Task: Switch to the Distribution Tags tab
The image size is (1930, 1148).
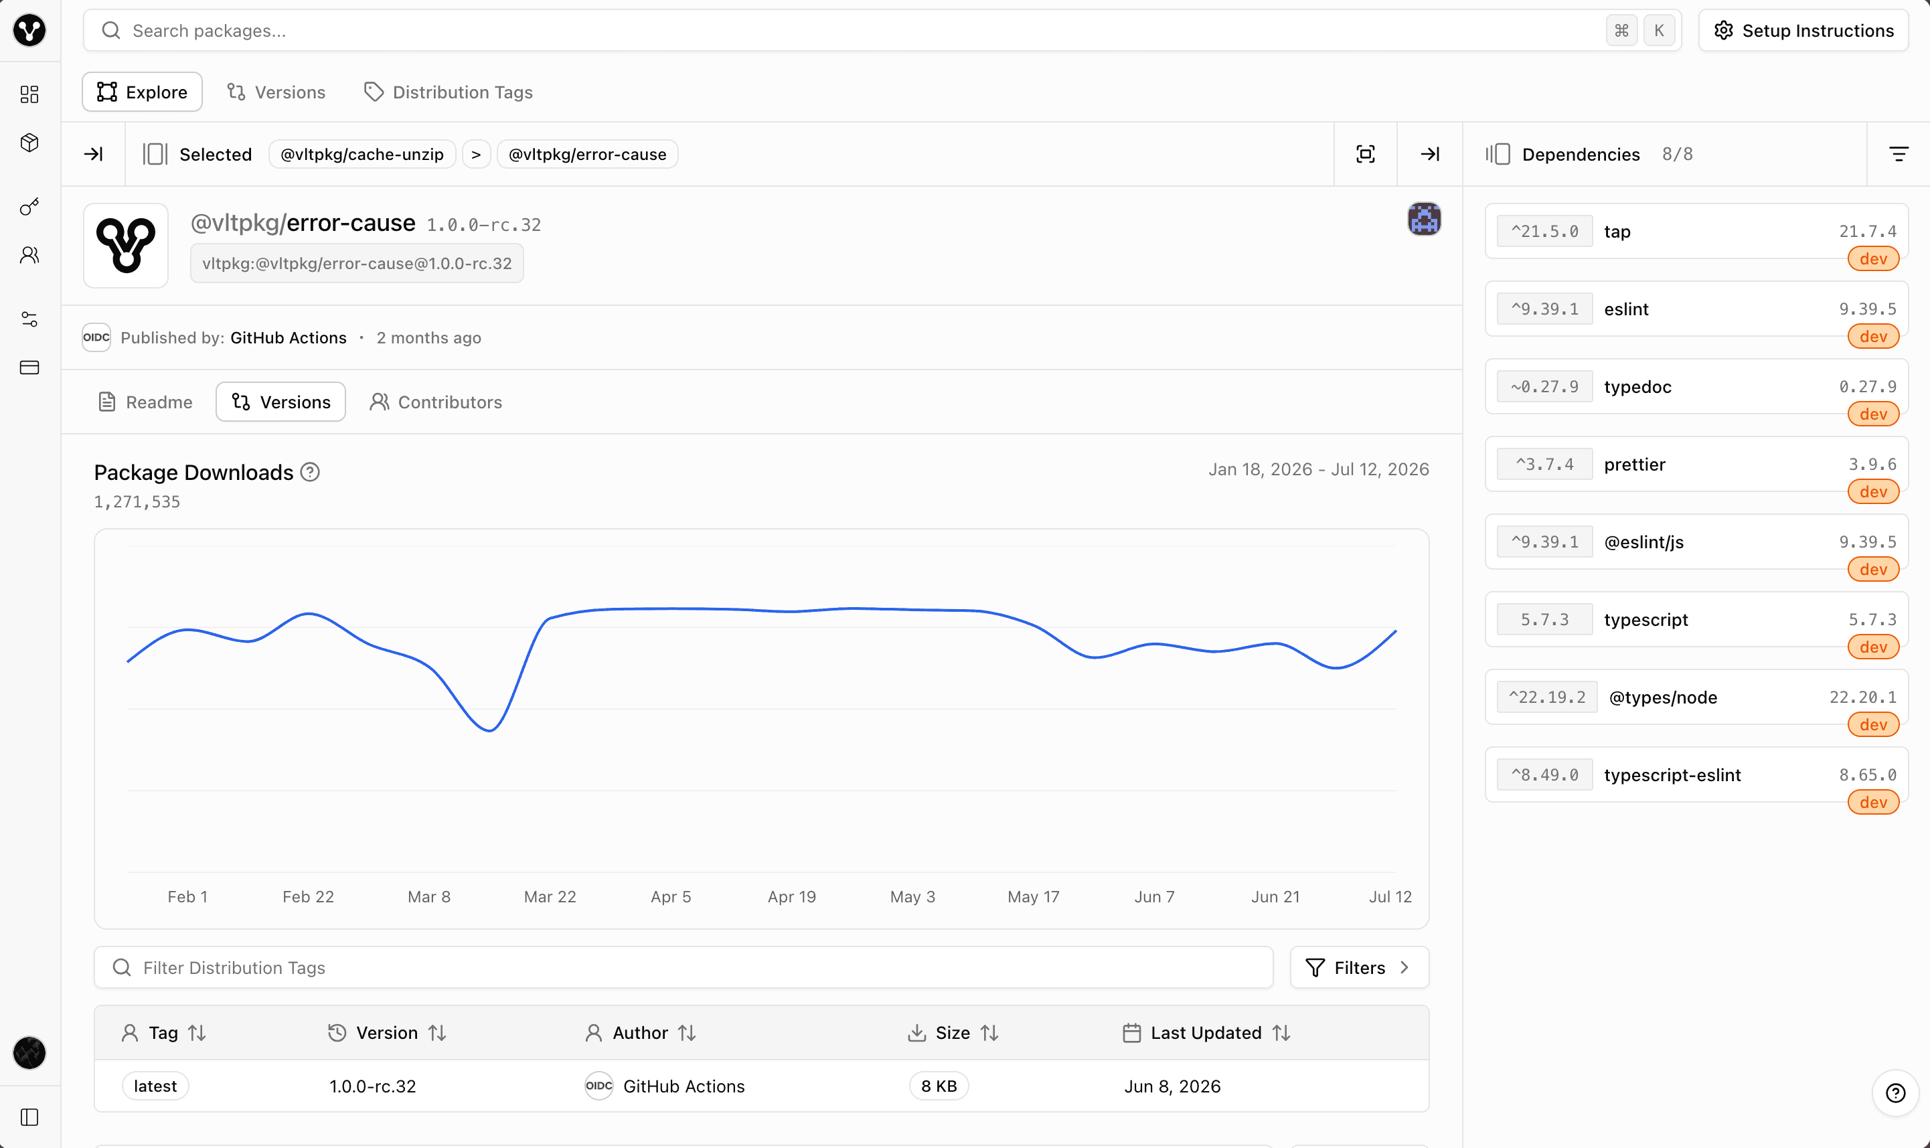Action: pos(448,92)
